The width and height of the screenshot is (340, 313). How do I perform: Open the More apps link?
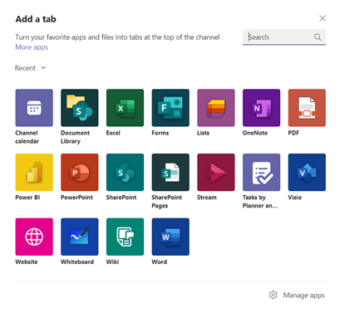point(32,47)
